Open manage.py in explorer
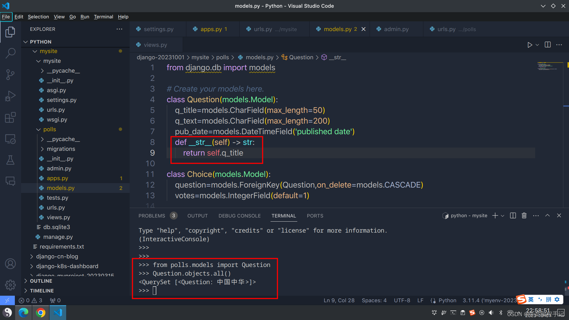Image resolution: width=569 pixels, height=320 pixels. coord(58,237)
